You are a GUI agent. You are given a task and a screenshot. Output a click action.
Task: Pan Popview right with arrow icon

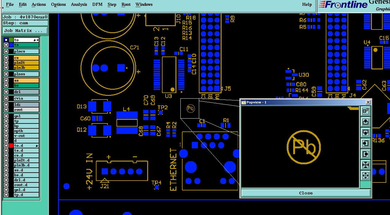[x=365, y=154]
